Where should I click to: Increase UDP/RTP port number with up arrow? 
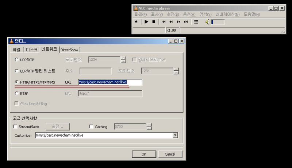(123, 58)
